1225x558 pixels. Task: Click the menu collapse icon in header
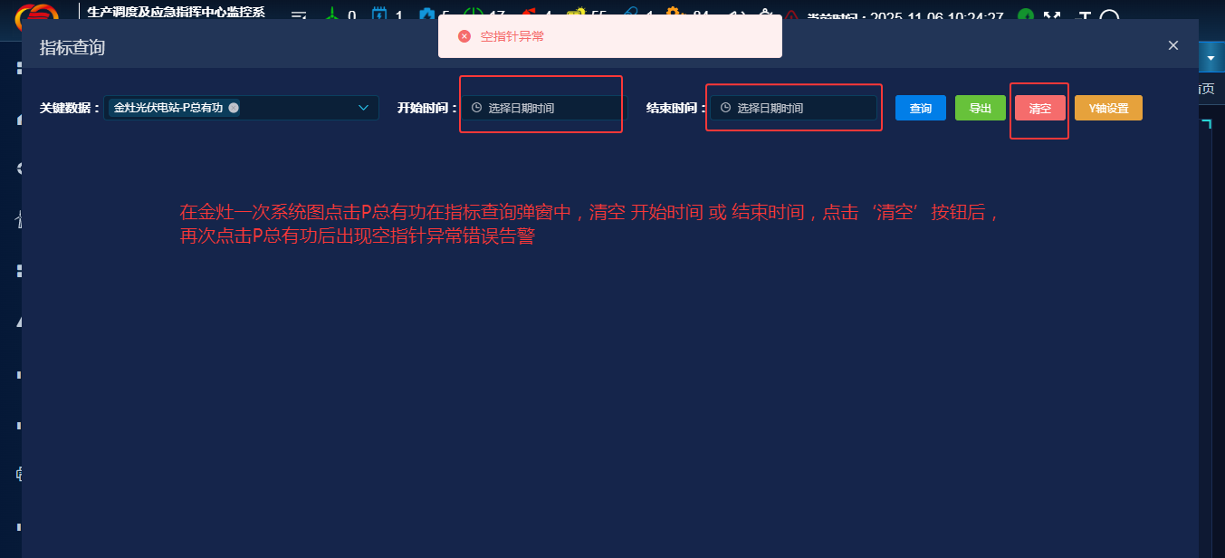tap(298, 16)
